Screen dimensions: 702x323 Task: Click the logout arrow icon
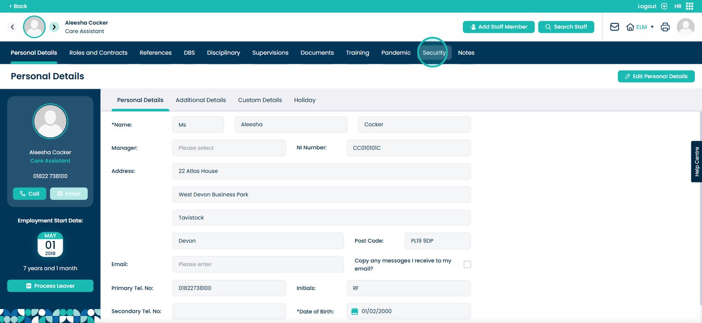(x=664, y=6)
